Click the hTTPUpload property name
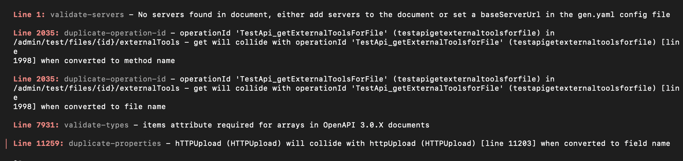Screen dimensions: 683x161 [x=198, y=144]
